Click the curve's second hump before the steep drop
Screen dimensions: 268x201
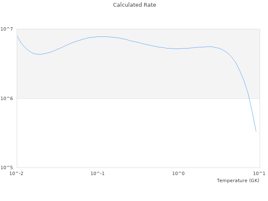[209, 46]
